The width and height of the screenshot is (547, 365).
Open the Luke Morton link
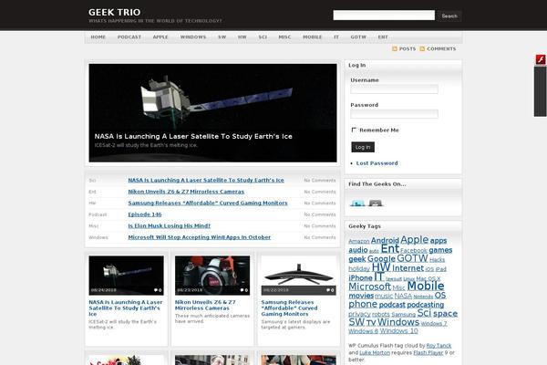coord(375,353)
